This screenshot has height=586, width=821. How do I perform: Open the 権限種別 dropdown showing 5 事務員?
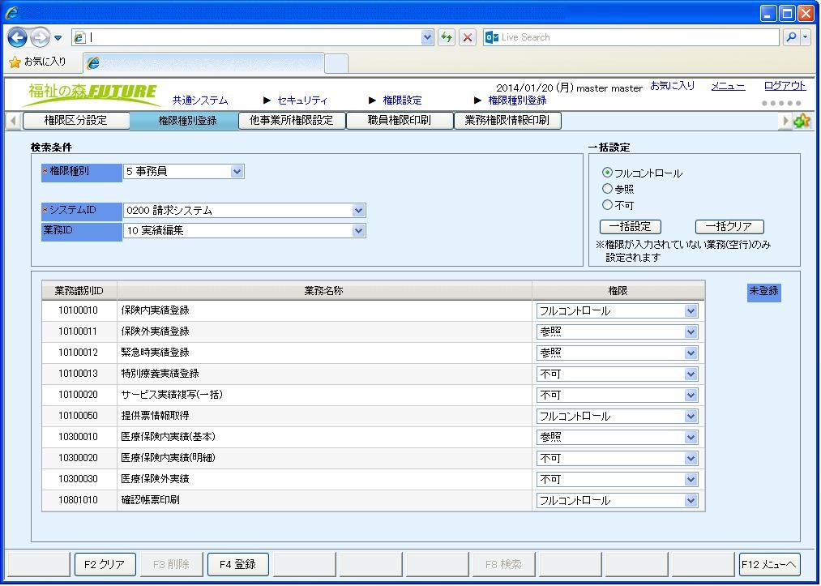click(184, 171)
